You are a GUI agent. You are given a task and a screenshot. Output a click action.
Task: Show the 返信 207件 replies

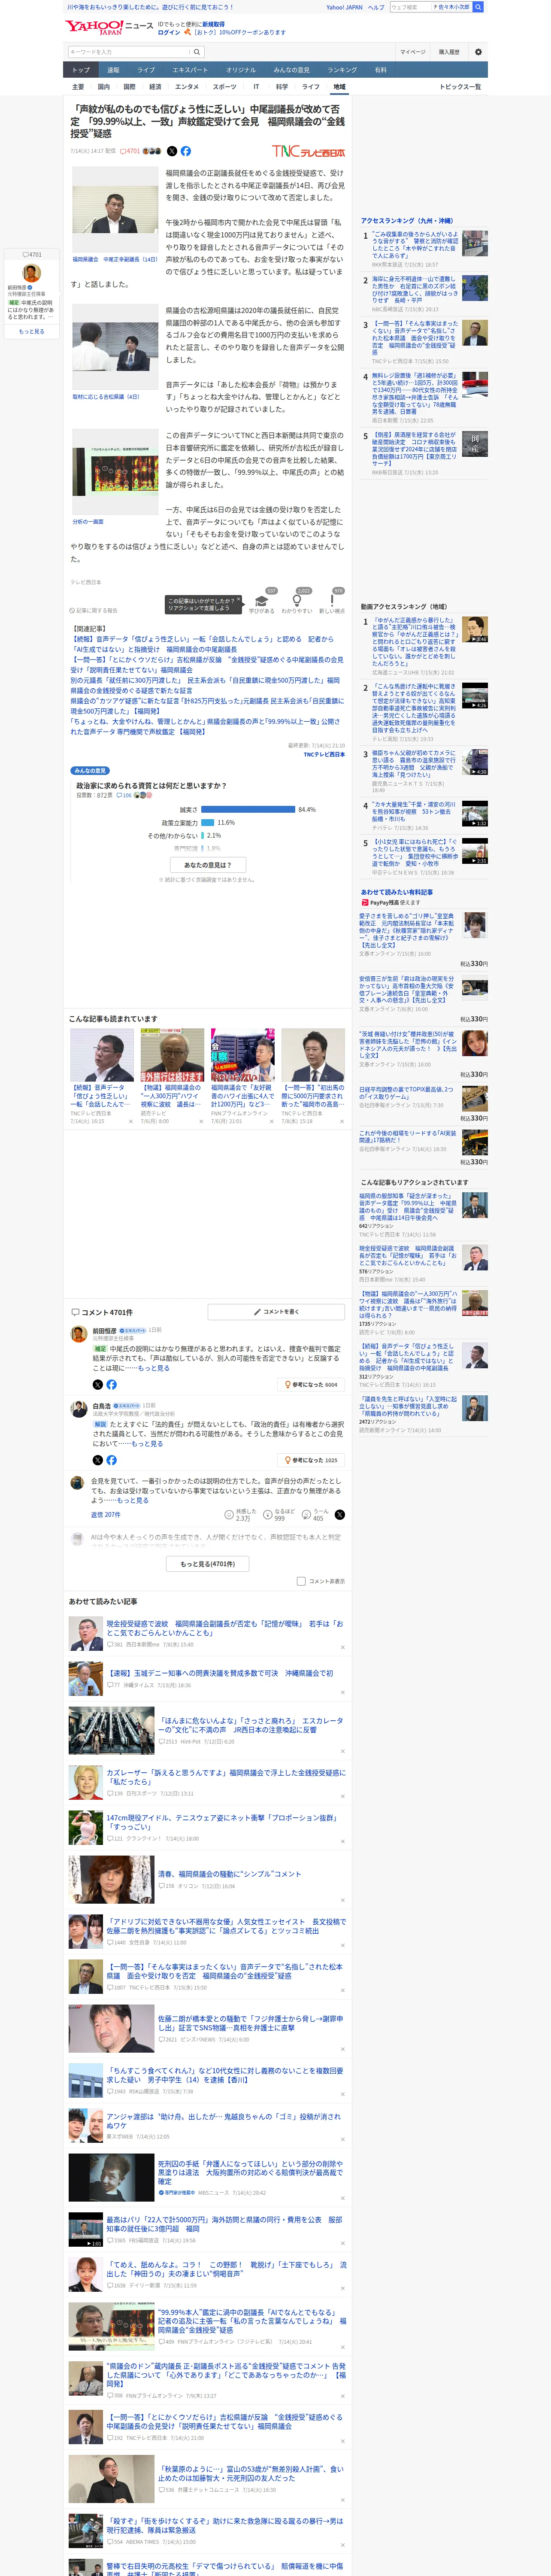click(x=106, y=1515)
